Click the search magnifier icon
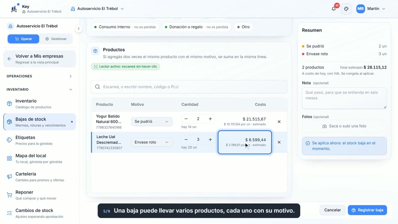This screenshot has width=398, height=224. 97,87
